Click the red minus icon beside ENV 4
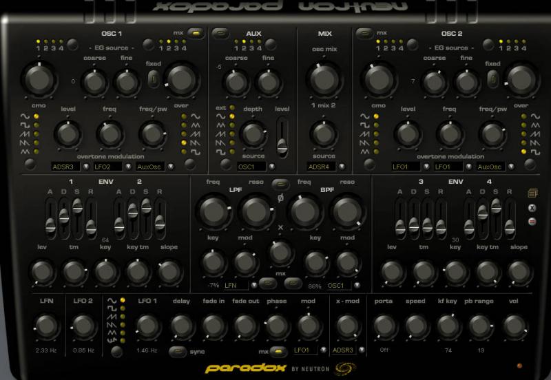This screenshot has width=551, height=380. (532, 221)
